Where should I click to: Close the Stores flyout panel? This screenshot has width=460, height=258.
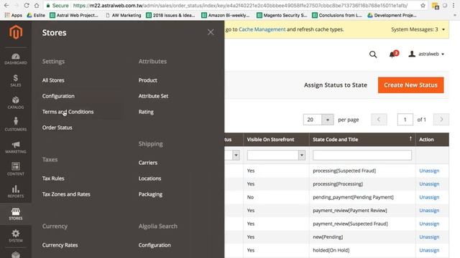pyautogui.click(x=211, y=32)
